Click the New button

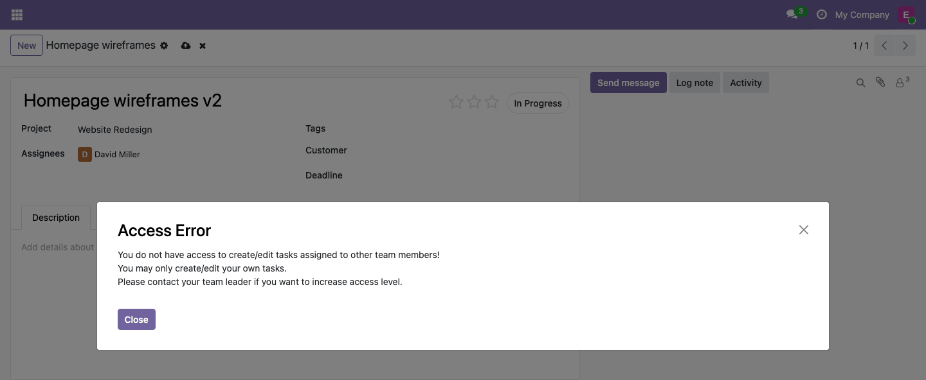click(27, 46)
